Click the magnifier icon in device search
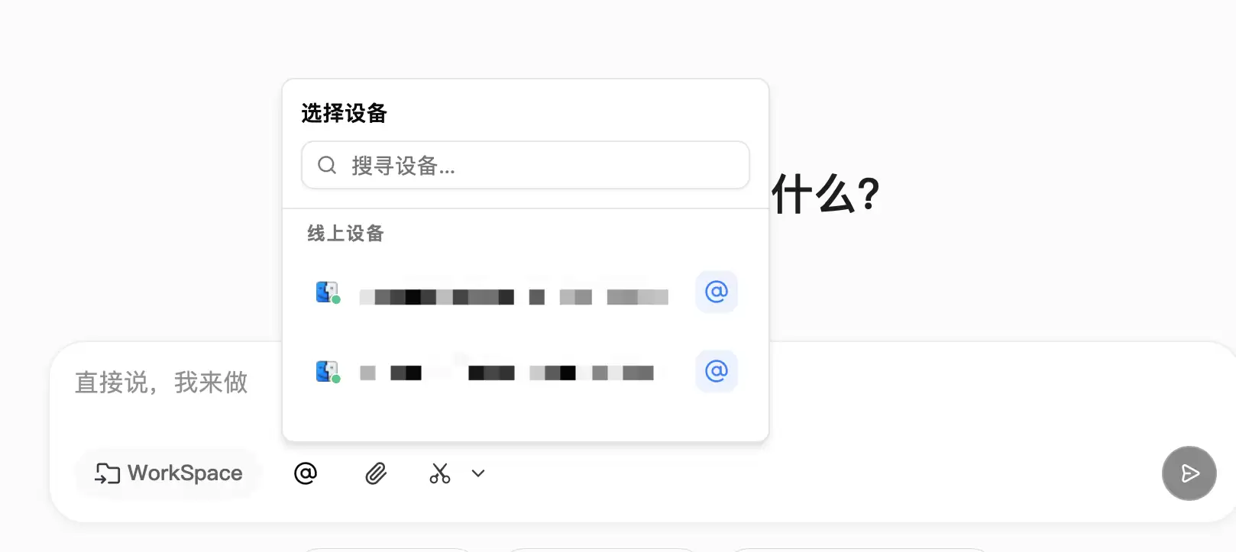The width and height of the screenshot is (1236, 552). tap(327, 165)
